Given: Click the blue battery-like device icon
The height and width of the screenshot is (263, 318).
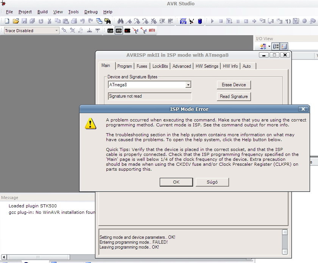Looking at the screenshot, I should pyautogui.click(x=200, y=21).
